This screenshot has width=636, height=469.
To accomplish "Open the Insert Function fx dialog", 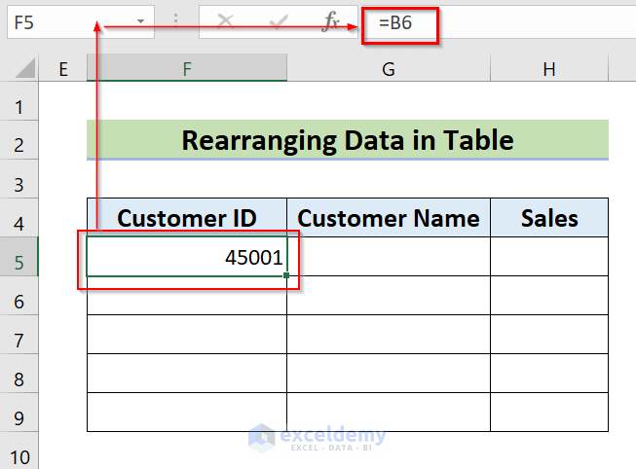I will click(x=331, y=21).
